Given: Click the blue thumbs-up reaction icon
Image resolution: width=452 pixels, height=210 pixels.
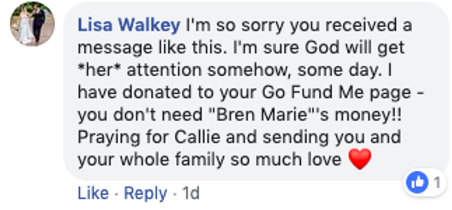Looking at the screenshot, I should click(416, 183).
